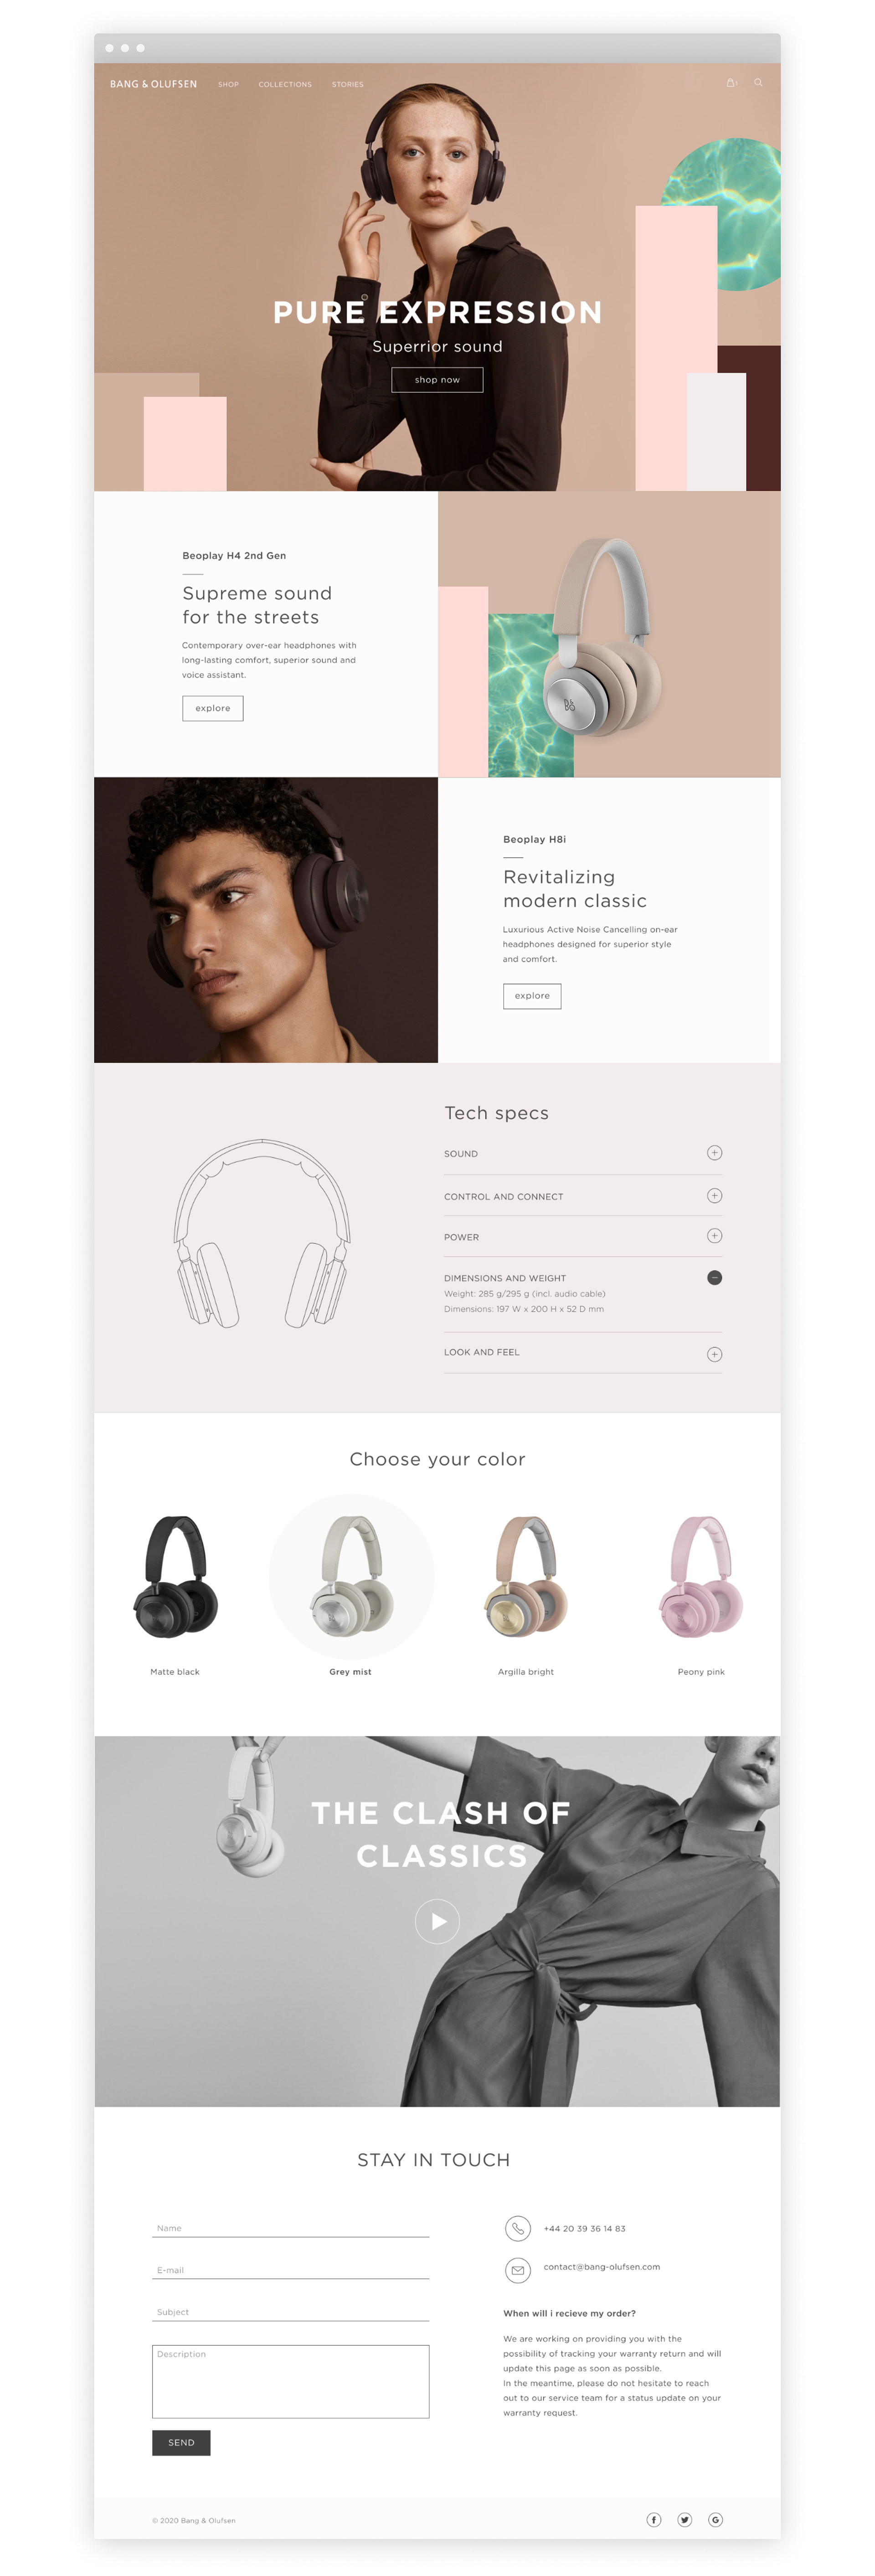The height and width of the screenshot is (2576, 875).
Task: Click the shop now button
Action: pyautogui.click(x=437, y=380)
